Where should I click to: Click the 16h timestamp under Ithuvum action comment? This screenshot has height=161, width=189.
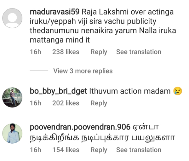(35, 103)
